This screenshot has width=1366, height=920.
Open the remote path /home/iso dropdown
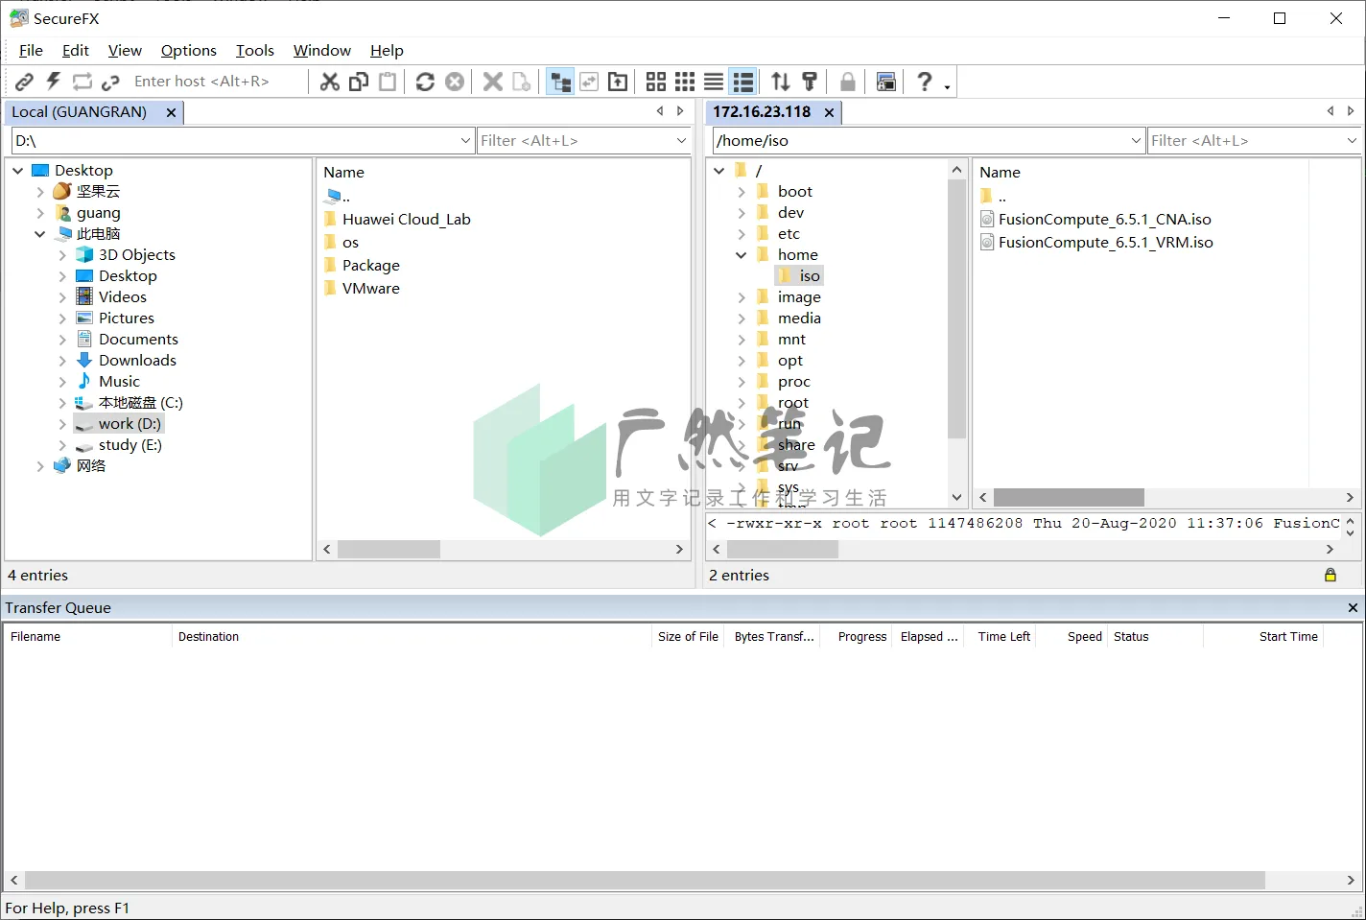(1137, 141)
